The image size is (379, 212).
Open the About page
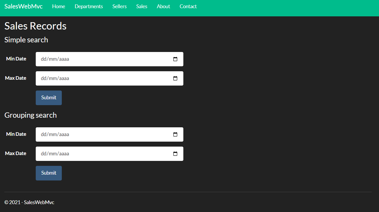click(x=163, y=6)
